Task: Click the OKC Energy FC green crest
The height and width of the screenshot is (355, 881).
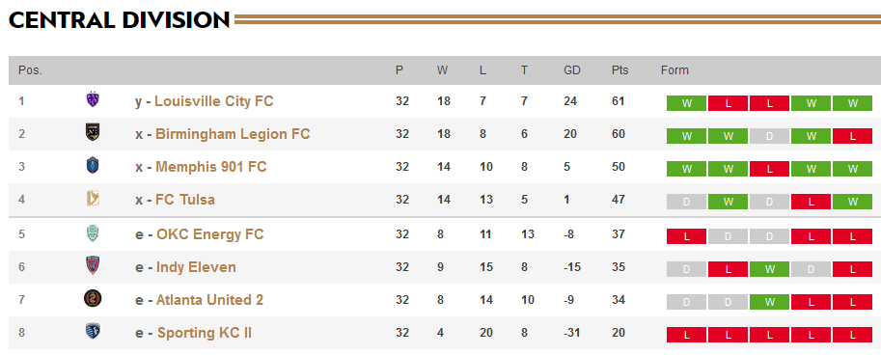Action: (93, 232)
